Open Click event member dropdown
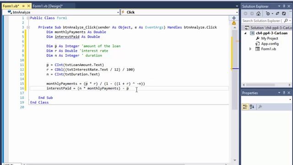293x165 pixels. point(237,12)
